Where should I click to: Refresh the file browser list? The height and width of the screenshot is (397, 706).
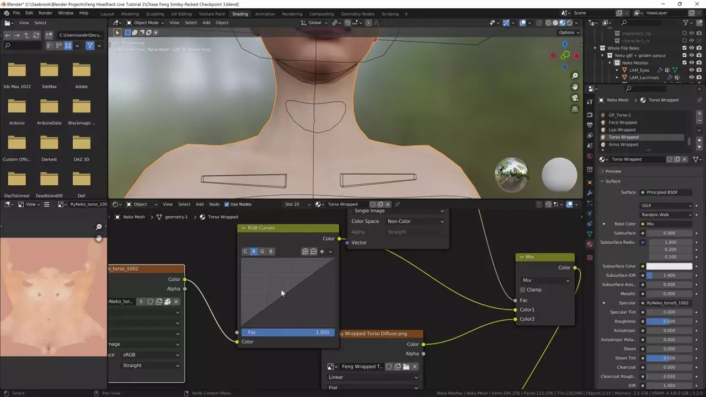(36, 35)
